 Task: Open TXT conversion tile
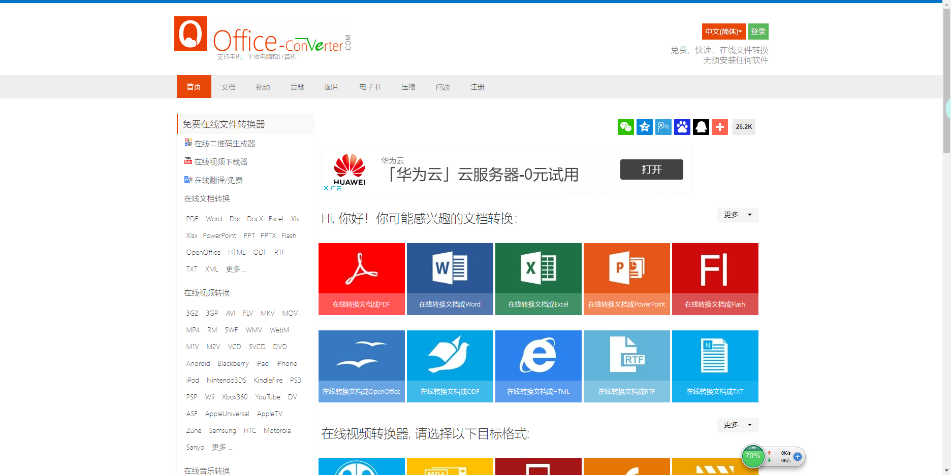click(x=715, y=366)
